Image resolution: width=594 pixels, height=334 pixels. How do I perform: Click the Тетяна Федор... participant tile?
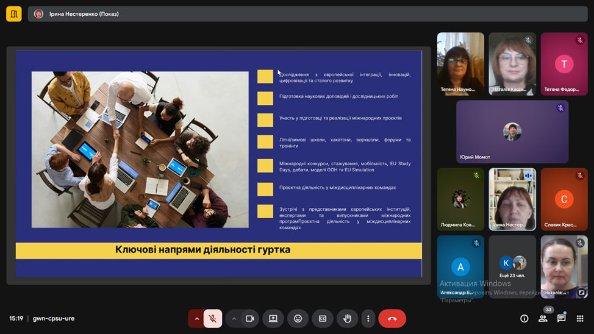coord(564,64)
